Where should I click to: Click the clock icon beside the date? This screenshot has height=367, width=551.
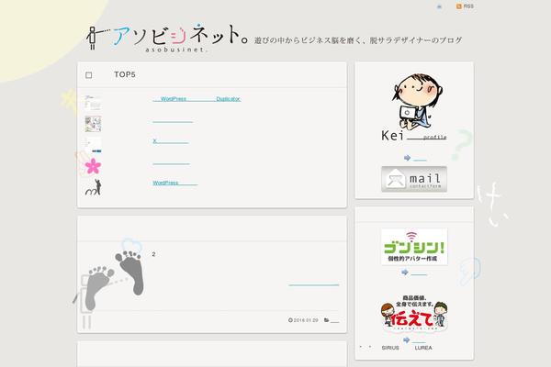(290, 320)
